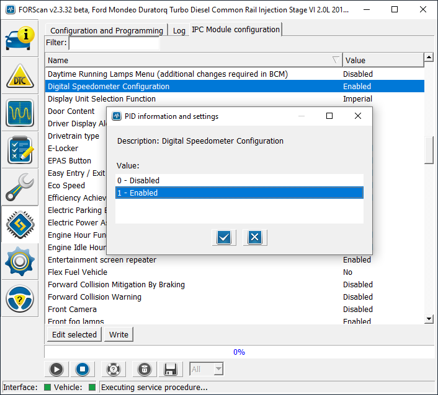Open the steering wheel help section

[x=20, y=299]
